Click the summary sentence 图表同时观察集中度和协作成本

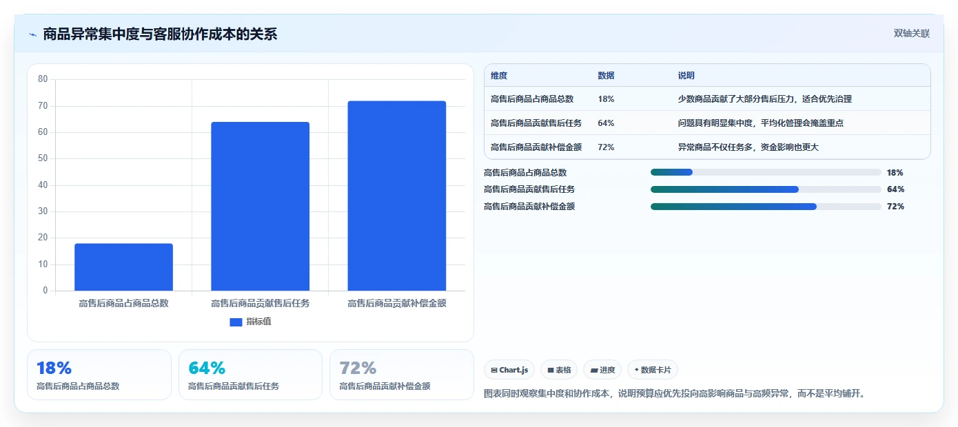pyautogui.click(x=549, y=394)
